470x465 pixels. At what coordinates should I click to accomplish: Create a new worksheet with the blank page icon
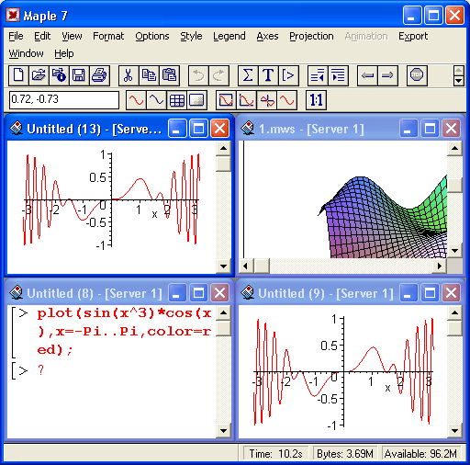click(18, 75)
